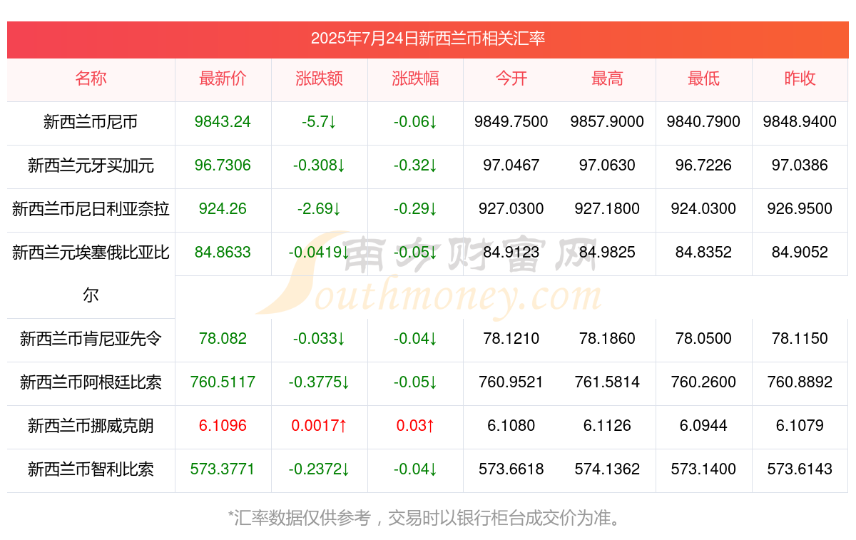This screenshot has height=540, width=856.
Task: Click previous close 97.0386
Action: click(x=800, y=165)
